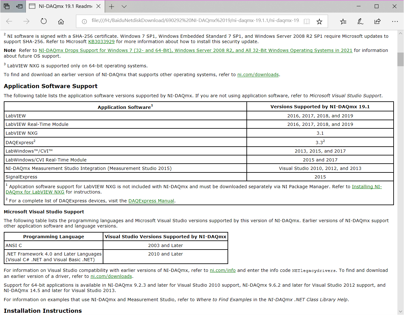404x315 pixels.
Task: Click the NETlegacydrivers info code
Action: click(314, 271)
